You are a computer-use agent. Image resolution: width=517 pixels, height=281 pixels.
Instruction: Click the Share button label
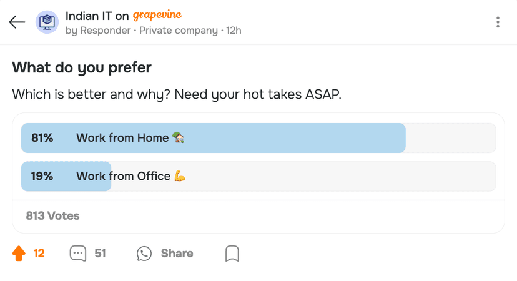177,253
